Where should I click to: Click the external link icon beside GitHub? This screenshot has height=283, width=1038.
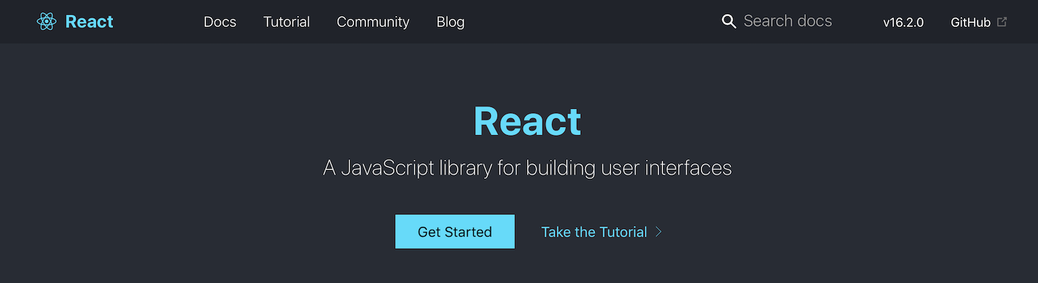click(1002, 22)
